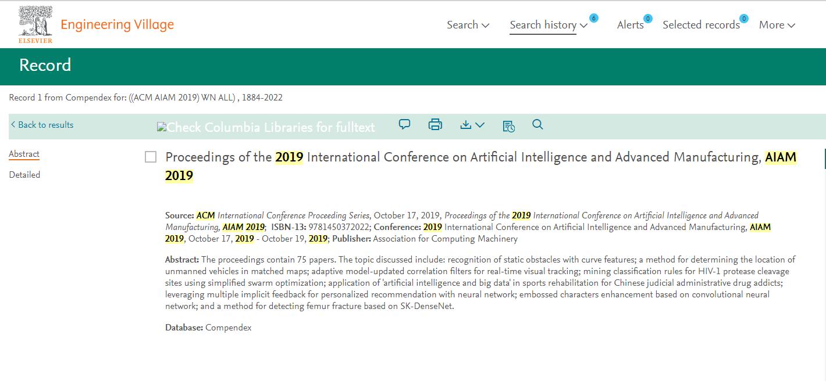
Task: Open Selected records link
Action: [x=701, y=25]
